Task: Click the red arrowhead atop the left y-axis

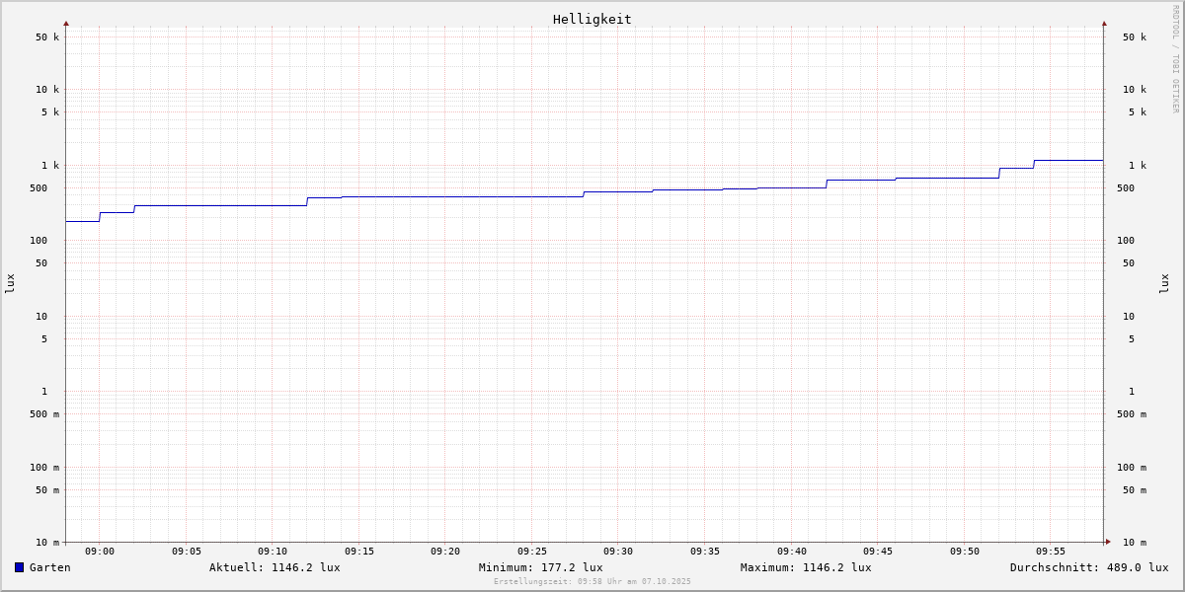Action: pos(66,23)
